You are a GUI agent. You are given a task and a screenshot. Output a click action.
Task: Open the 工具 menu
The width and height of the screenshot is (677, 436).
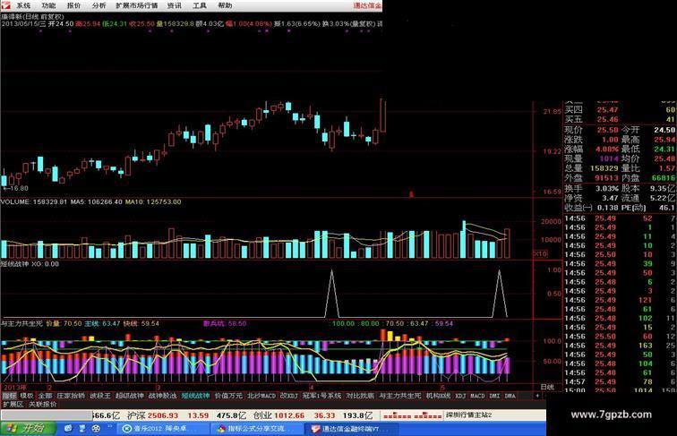pyautogui.click(x=199, y=5)
